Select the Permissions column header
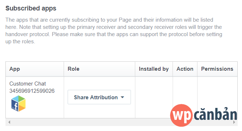The width and height of the screenshot is (242, 131). [x=217, y=69]
